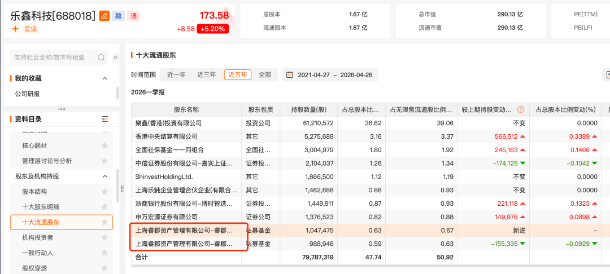Click help icon next to 较上期持股变动 header

coord(520,109)
